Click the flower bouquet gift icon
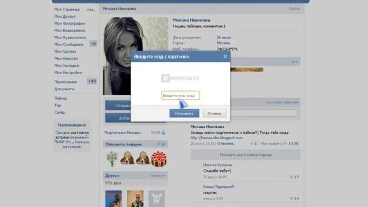The image size is (368, 207). [x=112, y=159]
